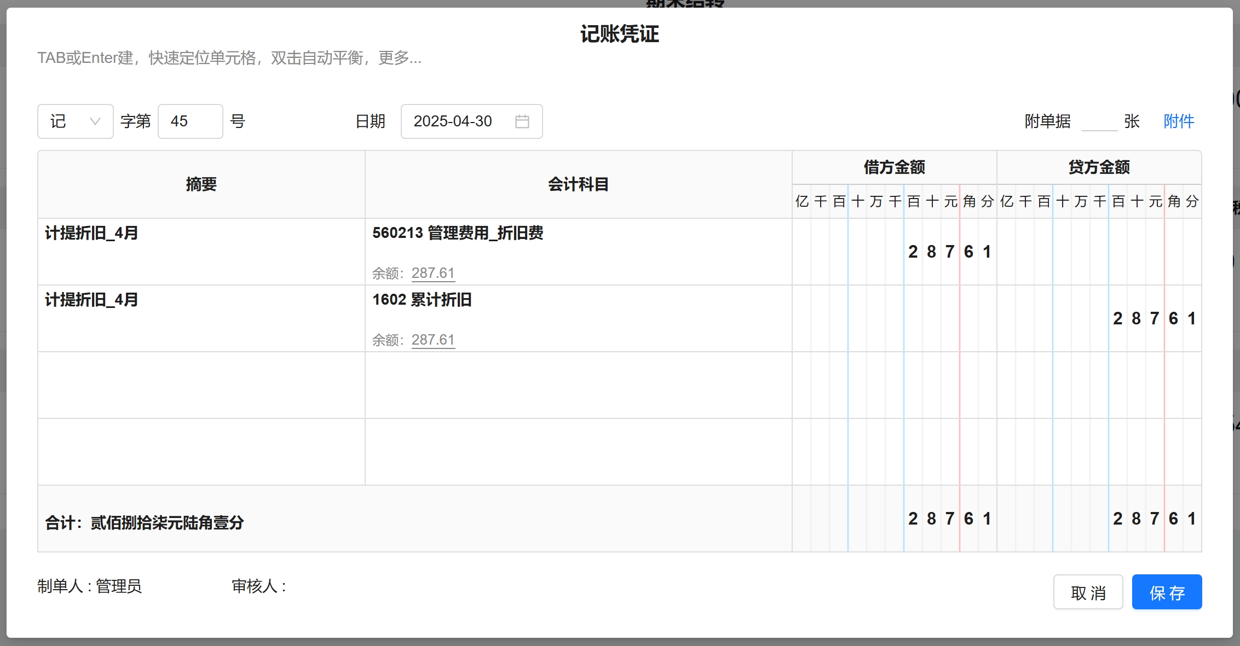Open balance link 287.61 under 管理费用_折旧费
This screenshot has width=1240, height=646.
click(x=433, y=273)
